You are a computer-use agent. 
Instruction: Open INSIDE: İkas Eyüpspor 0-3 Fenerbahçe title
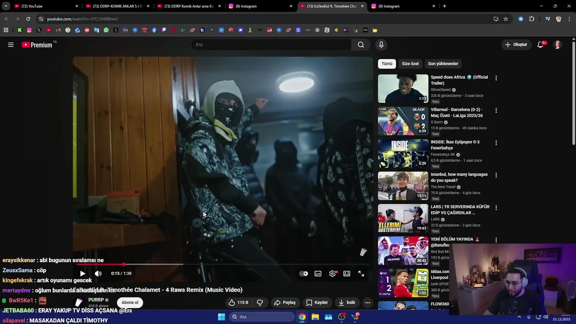(x=455, y=145)
